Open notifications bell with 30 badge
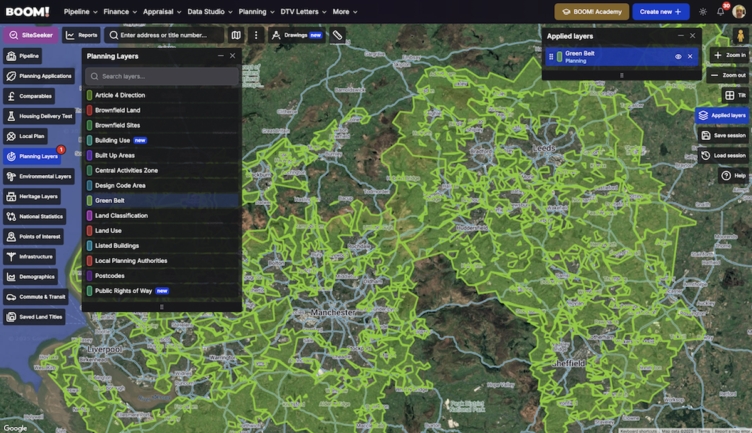The height and width of the screenshot is (433, 752). point(721,11)
